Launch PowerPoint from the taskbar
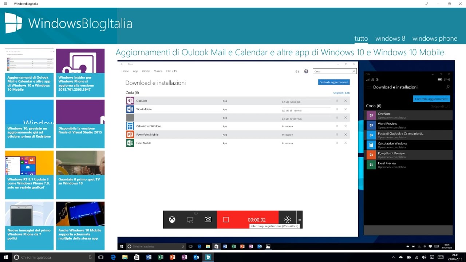Screen dimensions: 466x262 (x=172, y=257)
